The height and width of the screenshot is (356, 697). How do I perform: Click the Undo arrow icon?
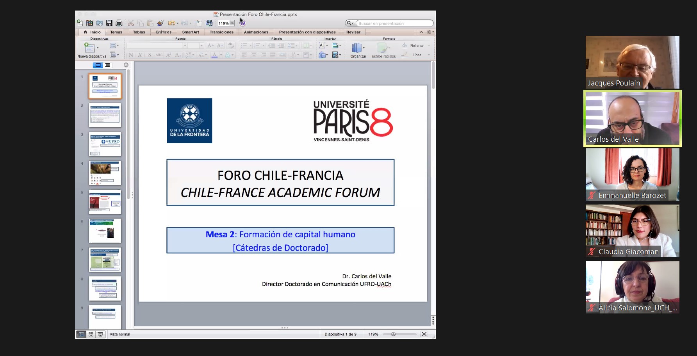tap(171, 23)
